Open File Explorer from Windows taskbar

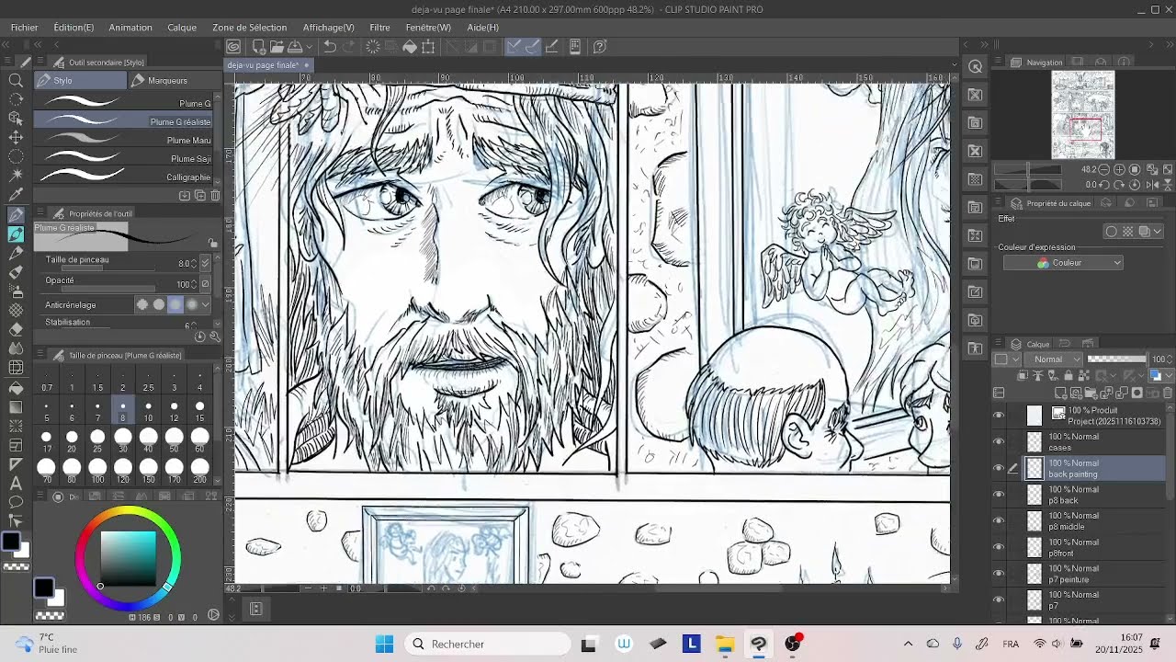[x=725, y=644]
